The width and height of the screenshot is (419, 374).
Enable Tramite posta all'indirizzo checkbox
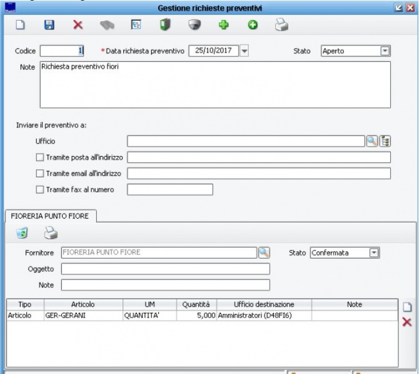tap(40, 157)
